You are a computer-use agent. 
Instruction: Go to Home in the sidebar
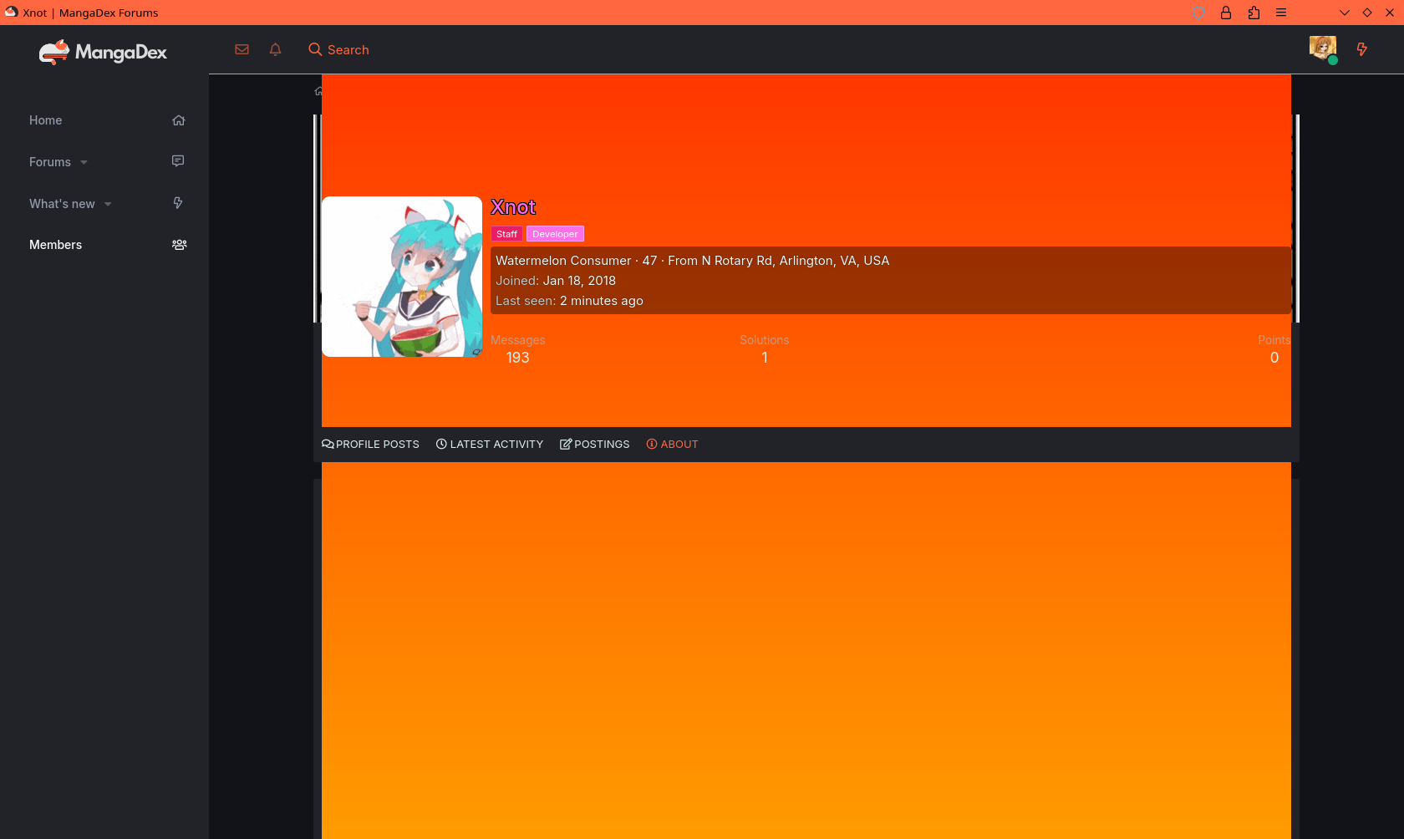point(45,120)
